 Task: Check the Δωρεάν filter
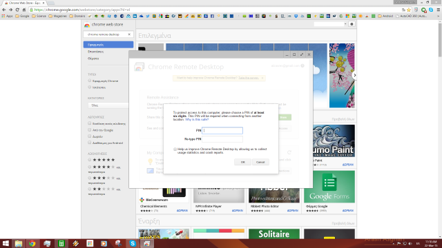tap(90, 136)
